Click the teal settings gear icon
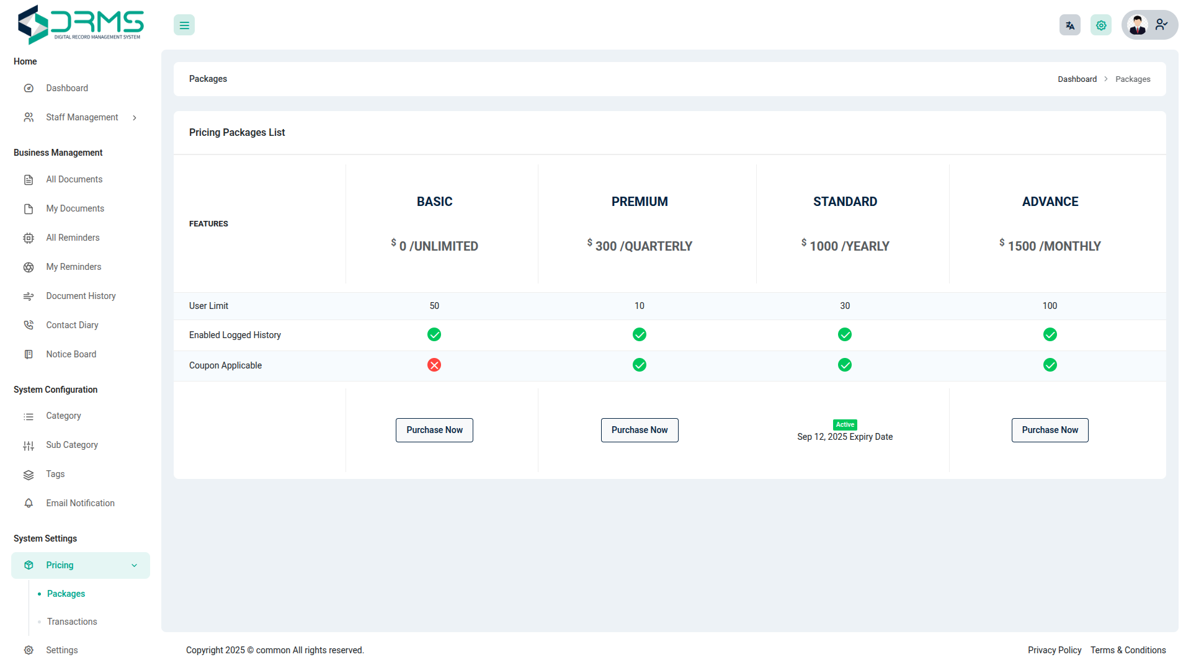Image resolution: width=1191 pixels, height=670 pixels. 1100,25
